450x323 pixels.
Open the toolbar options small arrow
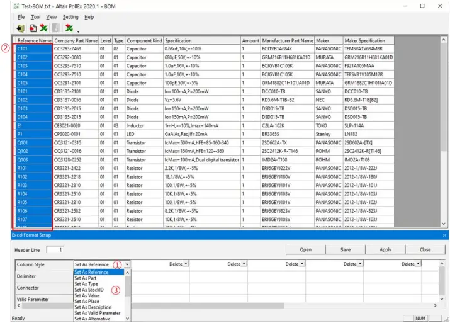click(x=78, y=31)
